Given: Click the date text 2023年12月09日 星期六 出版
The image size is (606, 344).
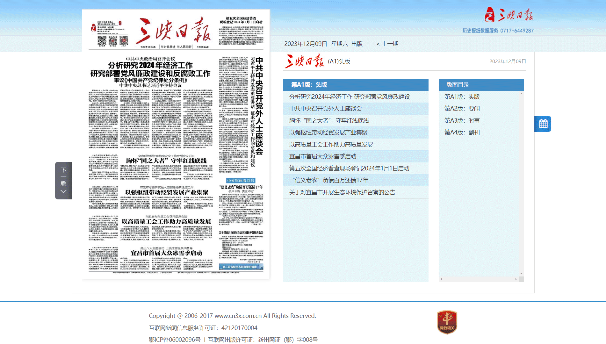Looking at the screenshot, I should [323, 44].
